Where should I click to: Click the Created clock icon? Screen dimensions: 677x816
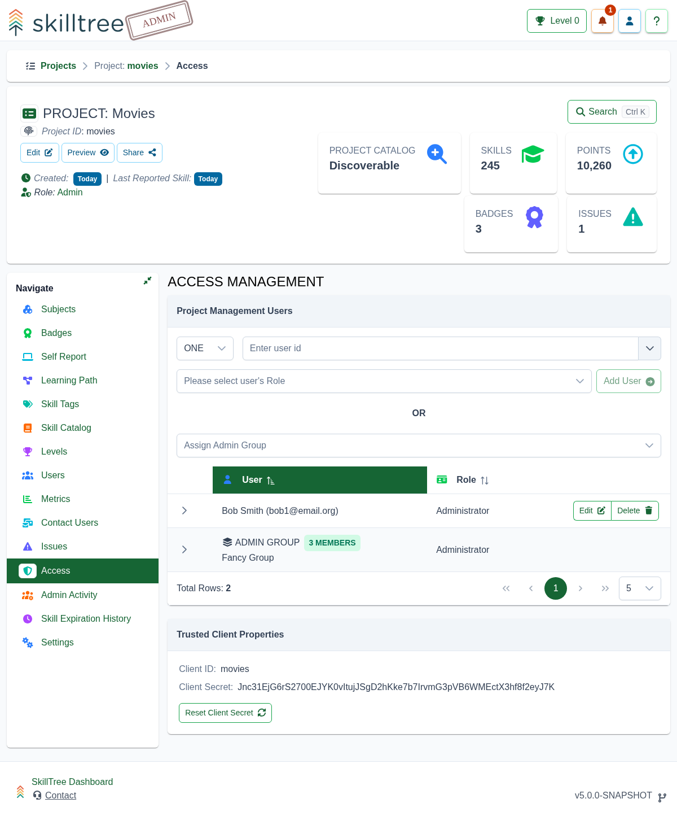point(26,178)
